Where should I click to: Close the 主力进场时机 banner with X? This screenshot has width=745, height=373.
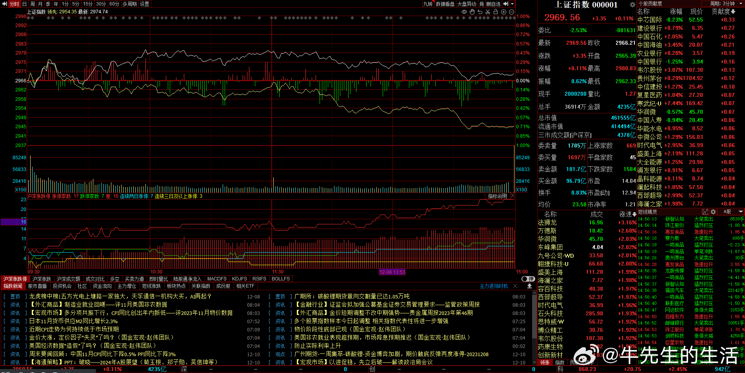pos(515,286)
